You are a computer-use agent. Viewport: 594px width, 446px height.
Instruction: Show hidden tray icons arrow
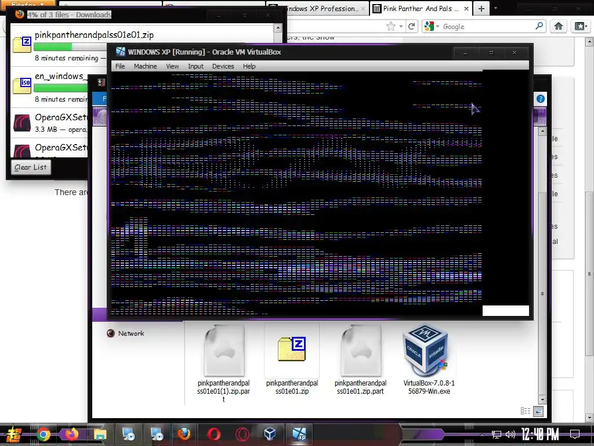(x=482, y=435)
